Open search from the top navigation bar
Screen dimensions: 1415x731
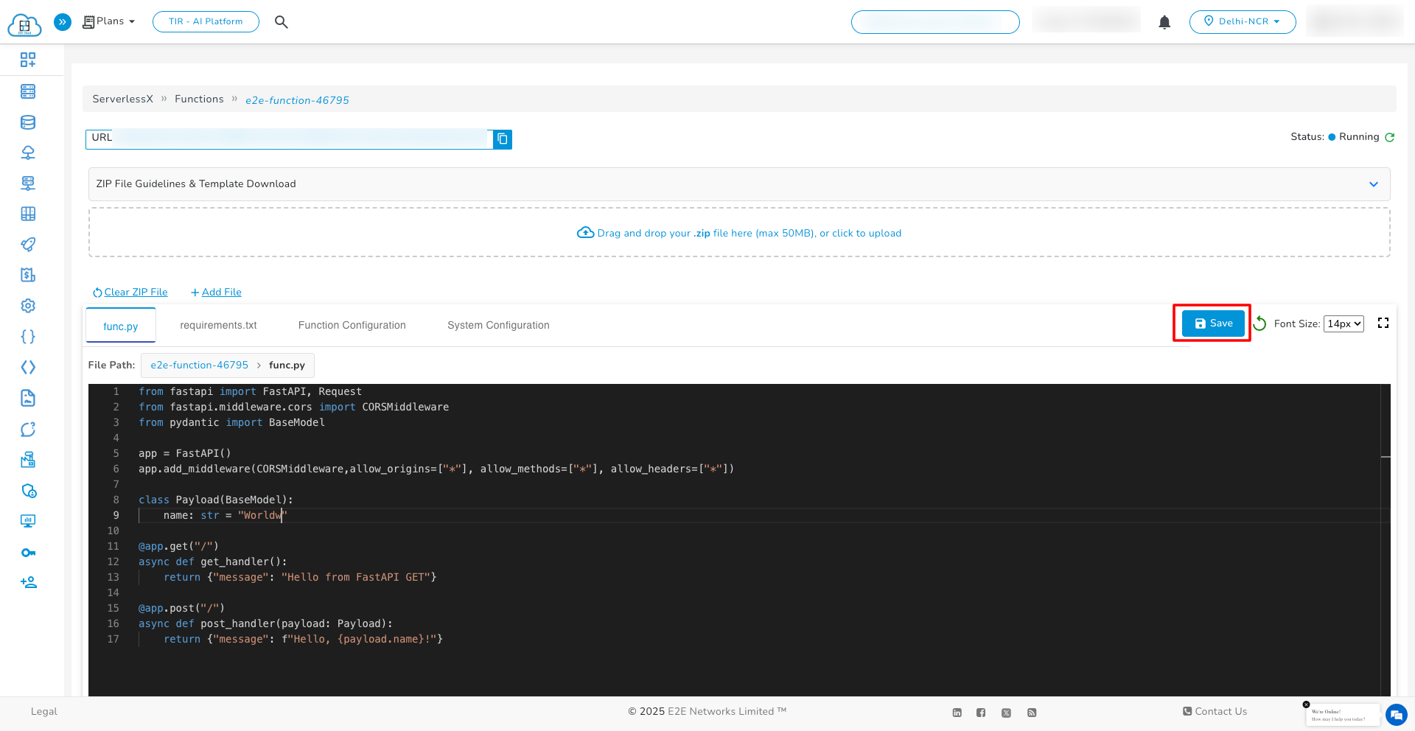[x=282, y=21]
